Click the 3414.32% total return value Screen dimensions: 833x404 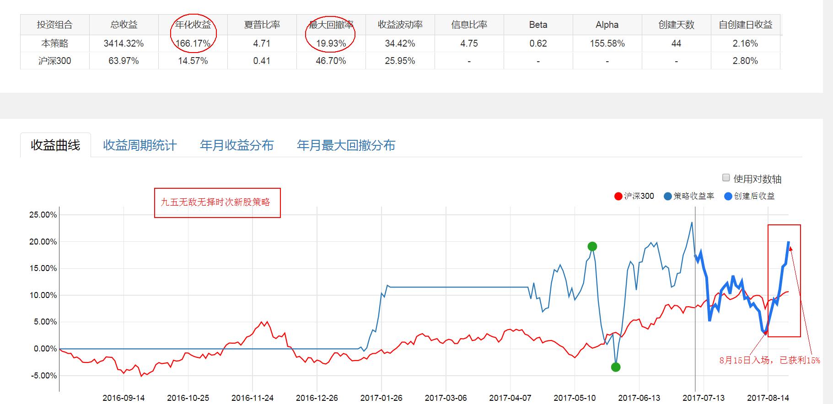coord(124,43)
